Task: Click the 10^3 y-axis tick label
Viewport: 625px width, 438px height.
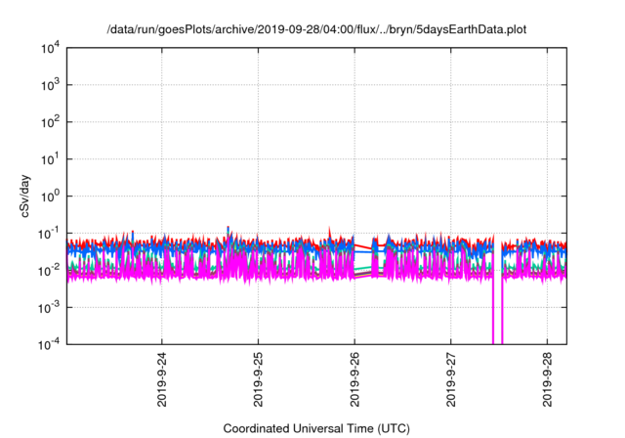Action: tap(50, 85)
